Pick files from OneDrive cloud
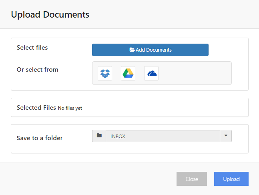The width and height of the screenshot is (259, 195). click(x=151, y=73)
